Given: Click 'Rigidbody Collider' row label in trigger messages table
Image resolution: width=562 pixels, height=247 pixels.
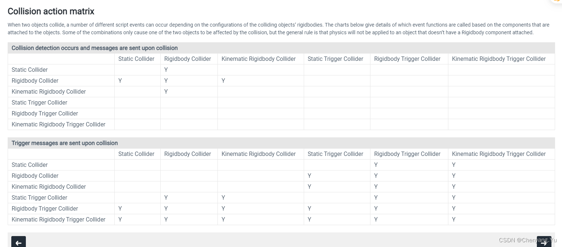Looking at the screenshot, I should click(x=35, y=176).
